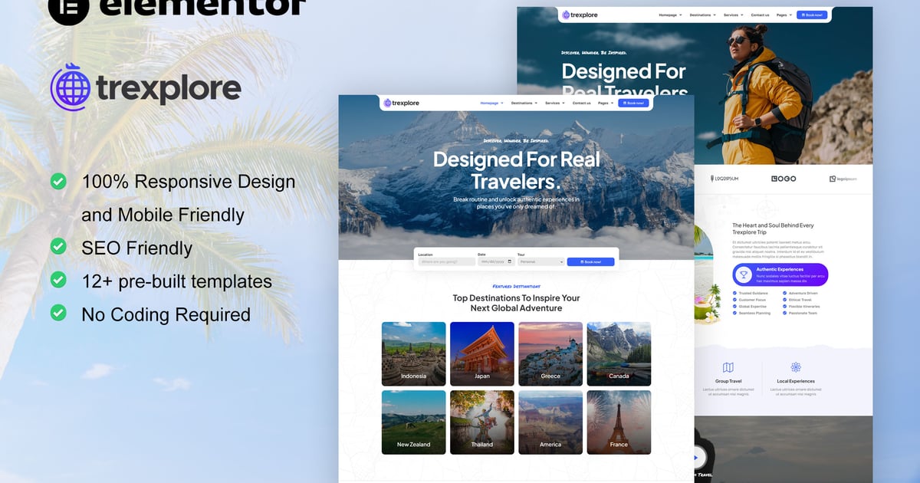The image size is (920, 483).
Task: Expand the Homepage dropdown in front navbar
Action: (x=491, y=103)
